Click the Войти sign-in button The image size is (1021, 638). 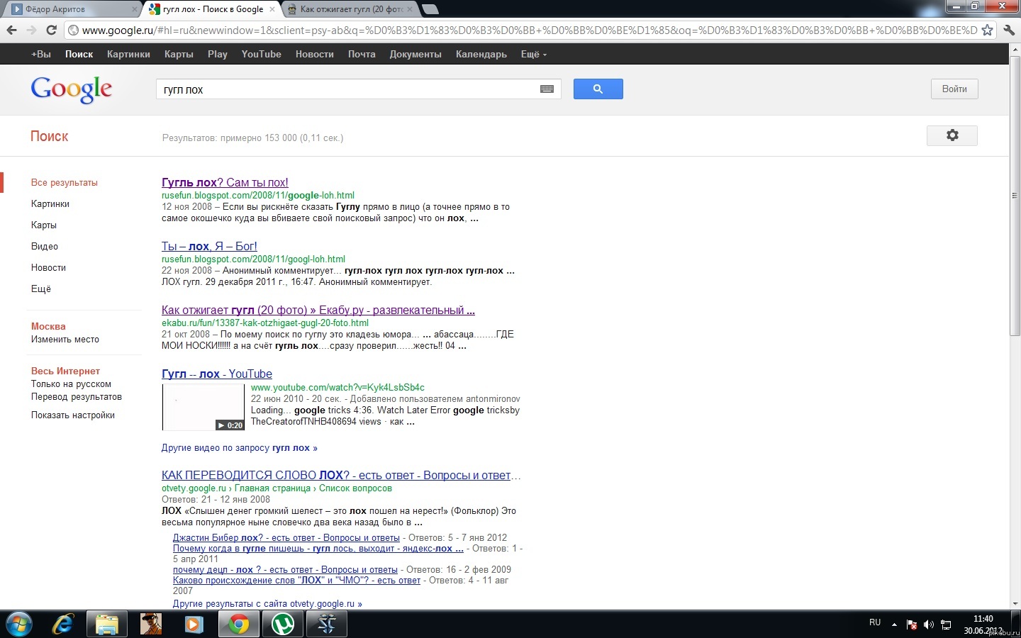coord(954,89)
